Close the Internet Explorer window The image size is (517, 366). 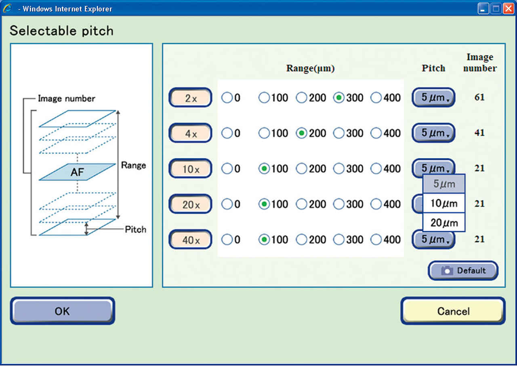[x=509, y=8]
